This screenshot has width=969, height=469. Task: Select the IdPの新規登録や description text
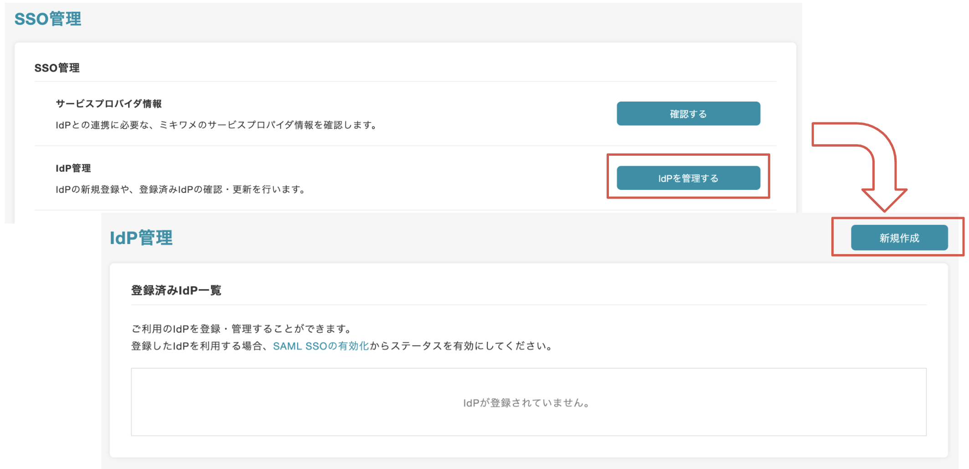180,189
